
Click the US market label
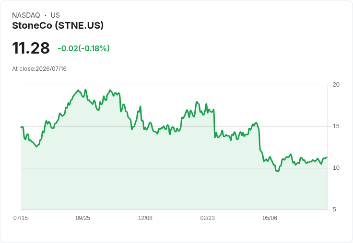tap(55, 15)
